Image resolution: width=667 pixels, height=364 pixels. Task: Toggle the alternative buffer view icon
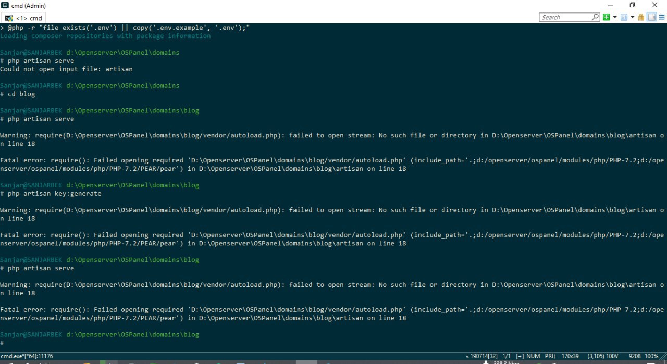pos(651,17)
